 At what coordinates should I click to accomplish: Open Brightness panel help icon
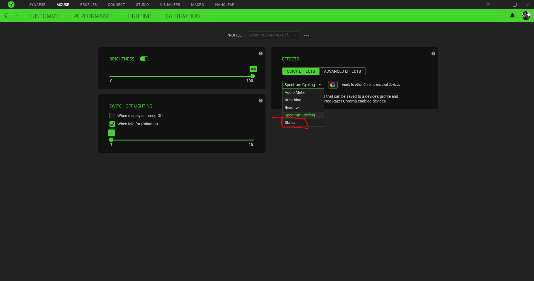click(x=261, y=53)
